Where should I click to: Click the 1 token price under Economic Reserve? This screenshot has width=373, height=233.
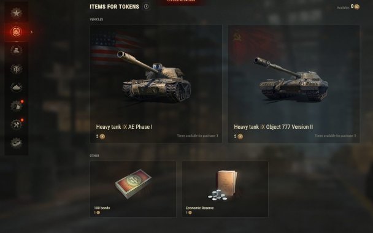coord(188,213)
